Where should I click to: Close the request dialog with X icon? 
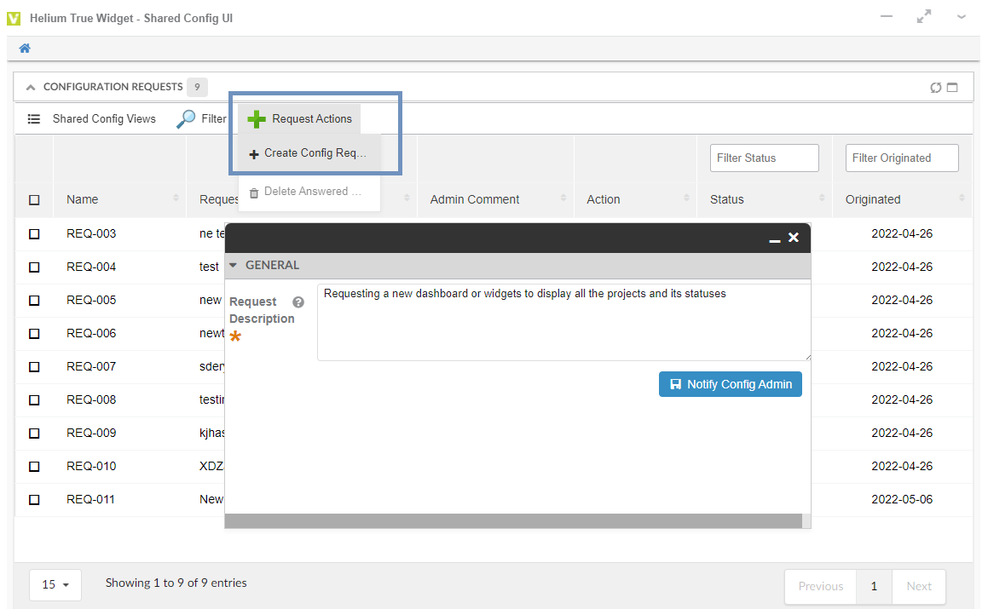793,238
